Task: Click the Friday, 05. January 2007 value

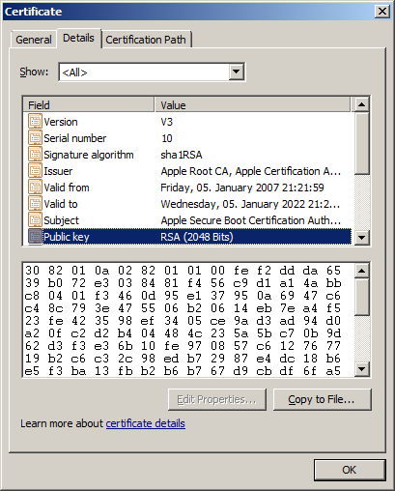Action: [x=242, y=188]
